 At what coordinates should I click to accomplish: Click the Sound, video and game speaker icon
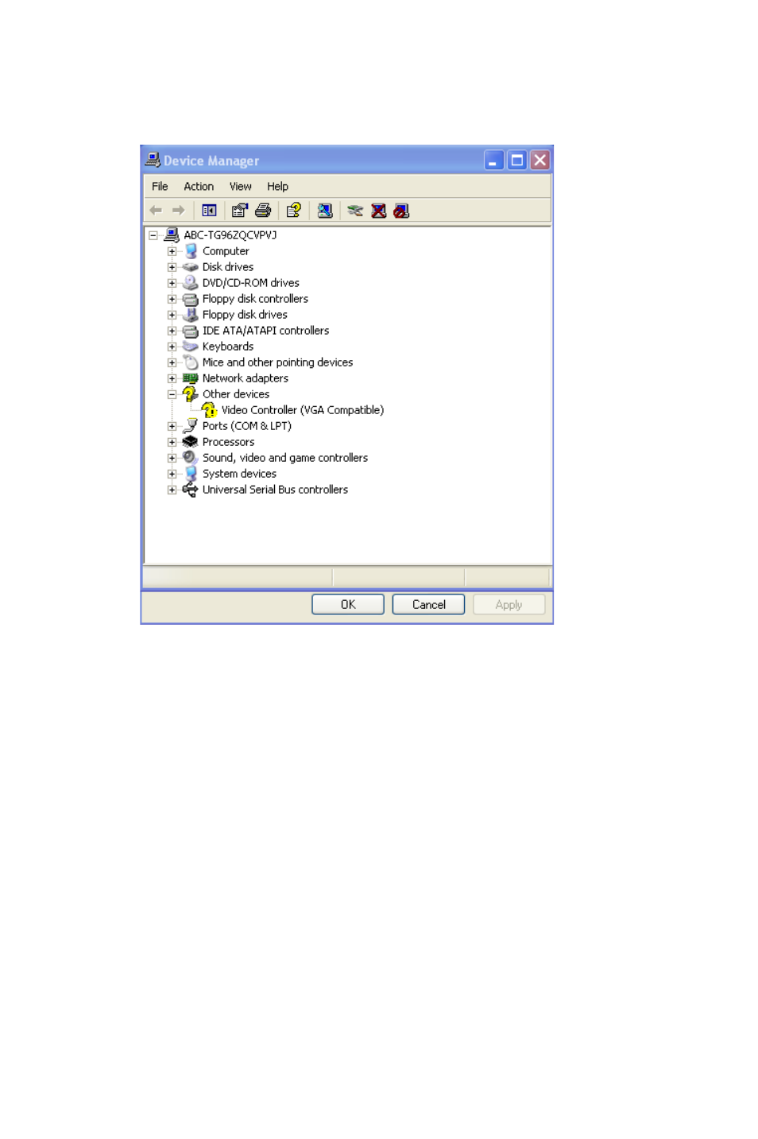point(191,458)
